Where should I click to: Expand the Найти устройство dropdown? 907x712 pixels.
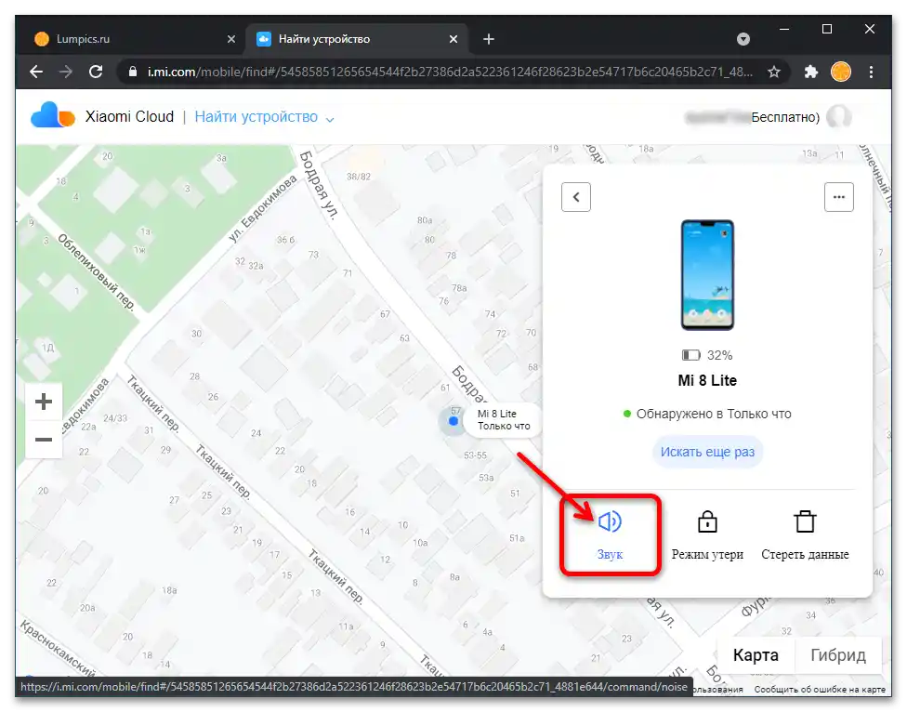pyautogui.click(x=330, y=119)
